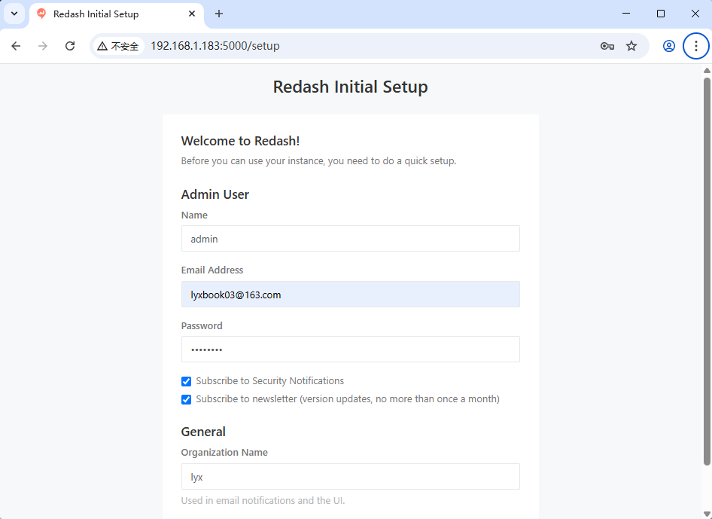This screenshot has width=712, height=519.
Task: Maximize the browser window
Action: tap(661, 14)
